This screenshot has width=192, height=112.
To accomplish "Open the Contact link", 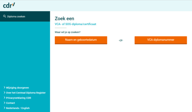I will [10, 103].
